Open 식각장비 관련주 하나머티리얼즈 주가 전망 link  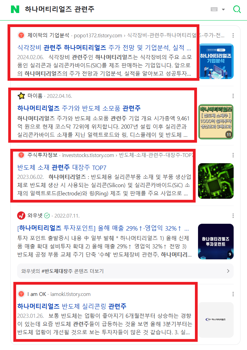pos(104,48)
